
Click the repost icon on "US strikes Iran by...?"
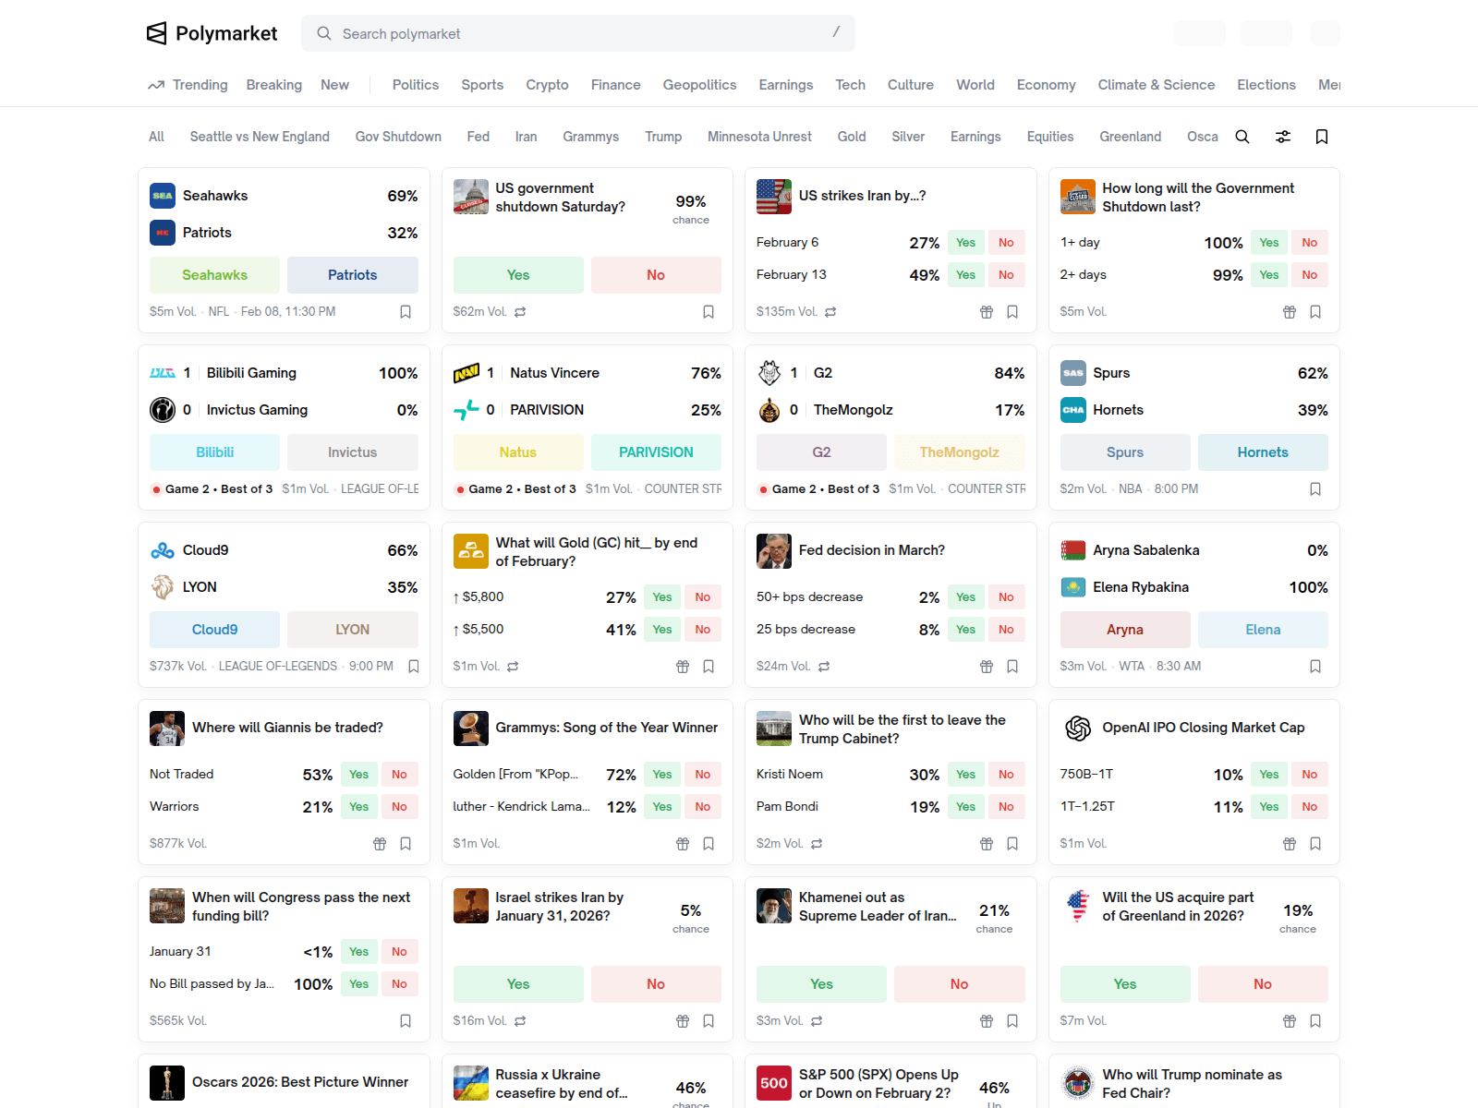point(830,312)
